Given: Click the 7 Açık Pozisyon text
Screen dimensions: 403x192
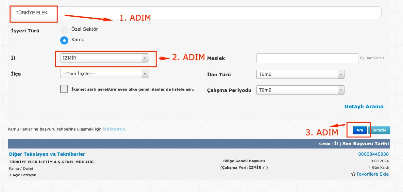Looking at the screenshot, I should 23,175.
